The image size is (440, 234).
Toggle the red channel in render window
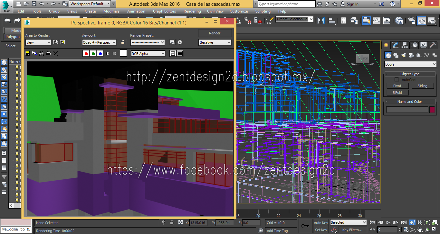coord(86,53)
